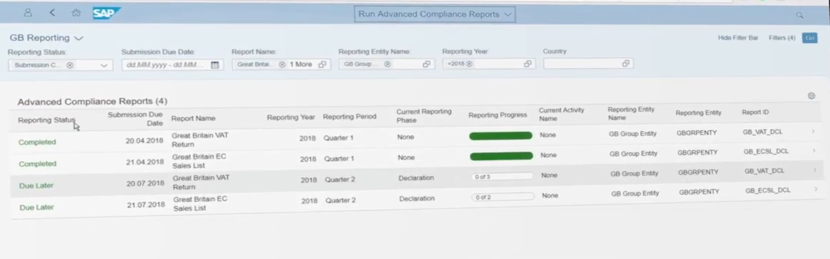The width and height of the screenshot is (830, 259).
Task: Open details arrow for Quarter 2 GB_VAT_DCL row
Action: point(815,170)
